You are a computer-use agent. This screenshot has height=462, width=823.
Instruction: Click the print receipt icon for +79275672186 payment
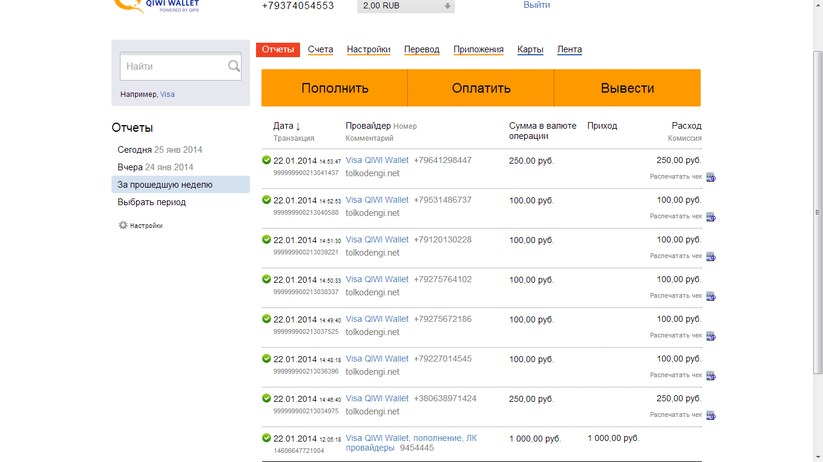pyautogui.click(x=711, y=336)
